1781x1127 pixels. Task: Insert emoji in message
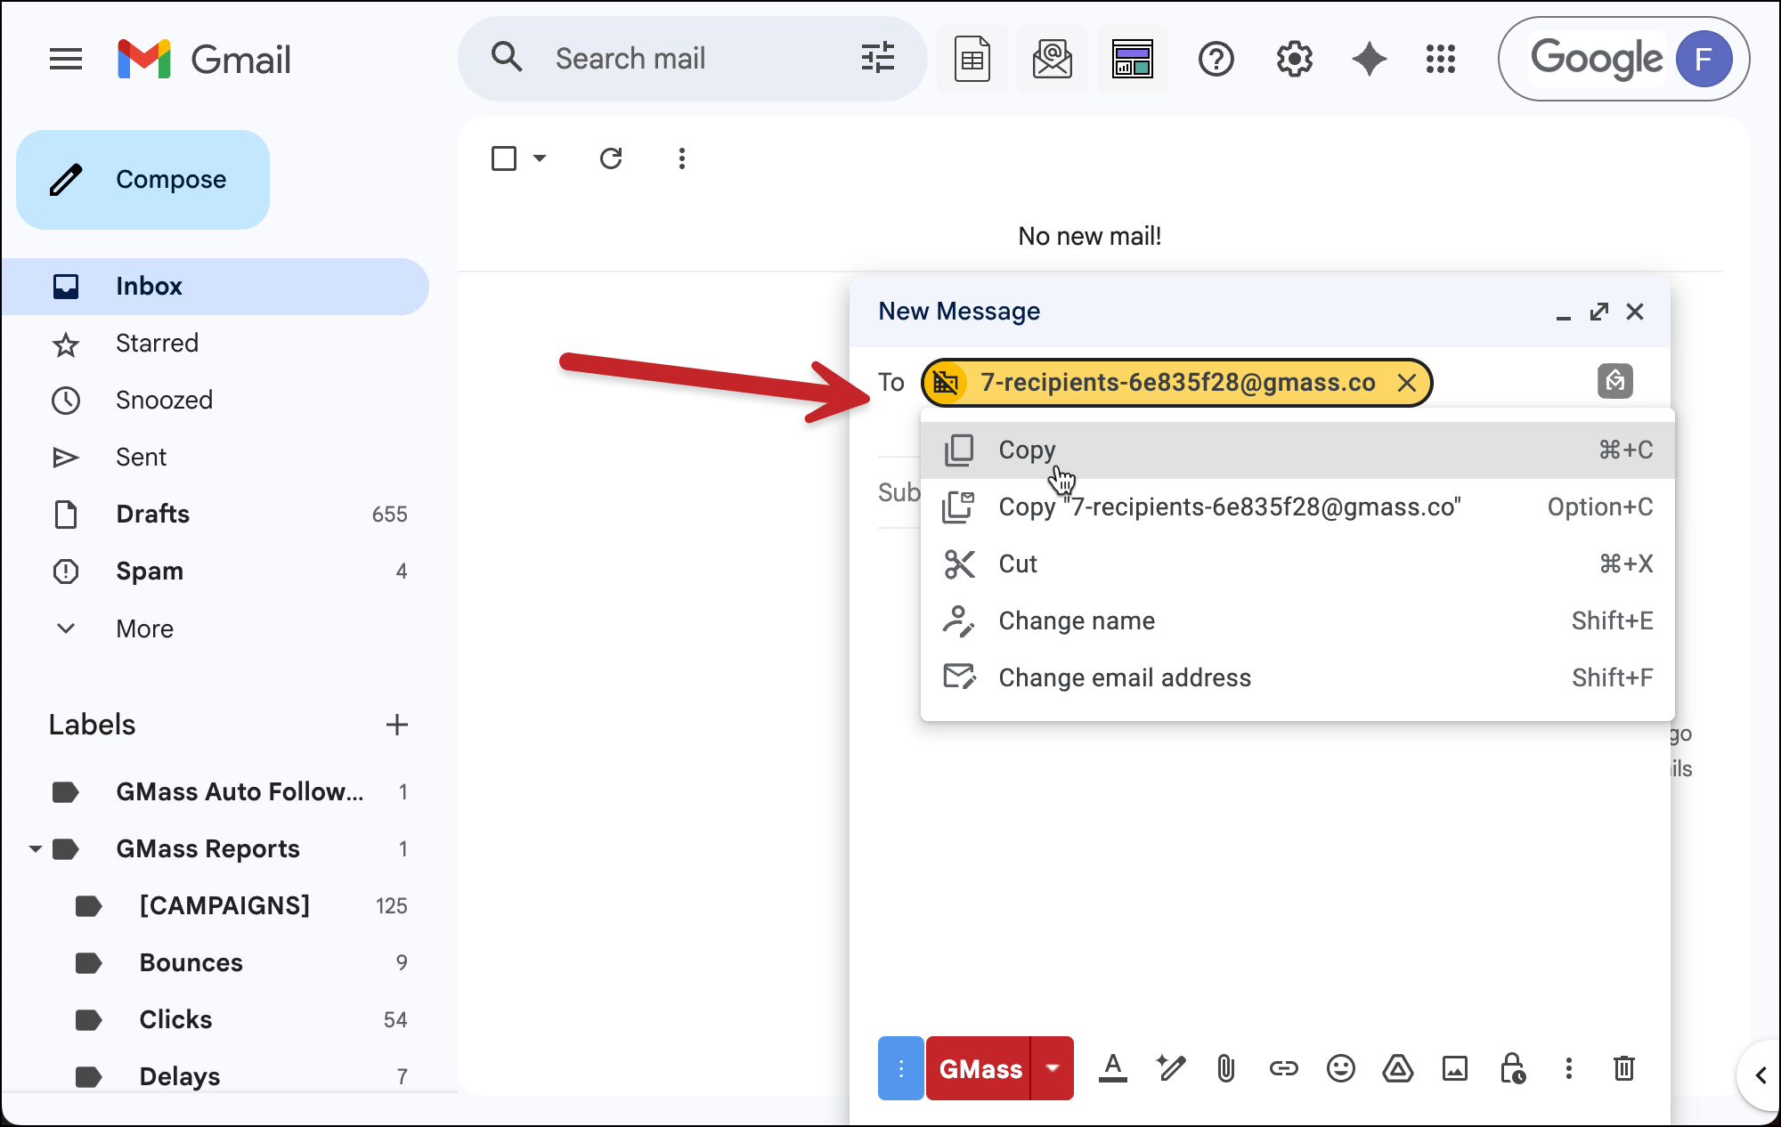click(1340, 1068)
